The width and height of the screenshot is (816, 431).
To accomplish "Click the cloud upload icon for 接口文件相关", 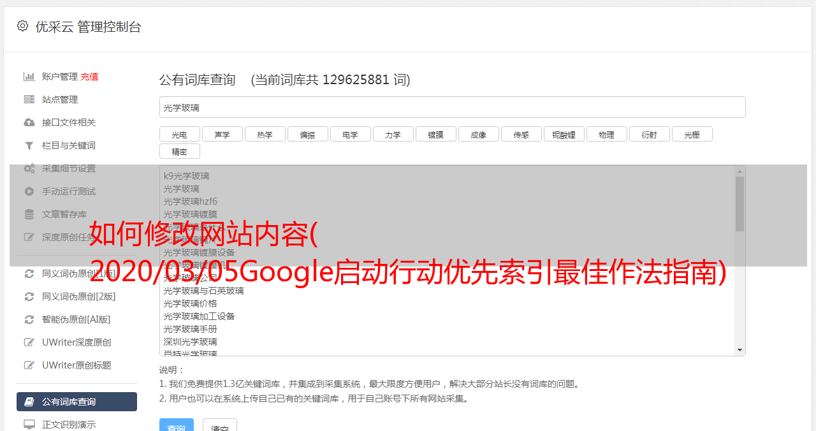I will (29, 122).
